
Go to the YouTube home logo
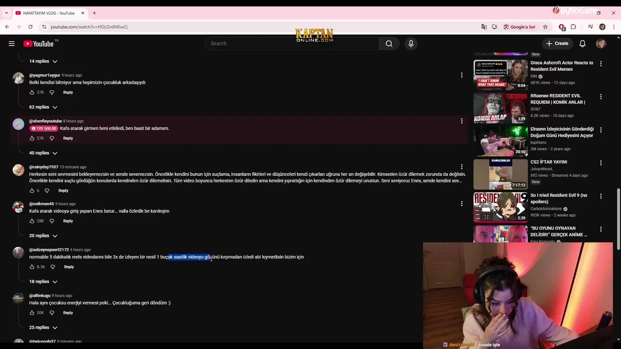[x=38, y=44]
